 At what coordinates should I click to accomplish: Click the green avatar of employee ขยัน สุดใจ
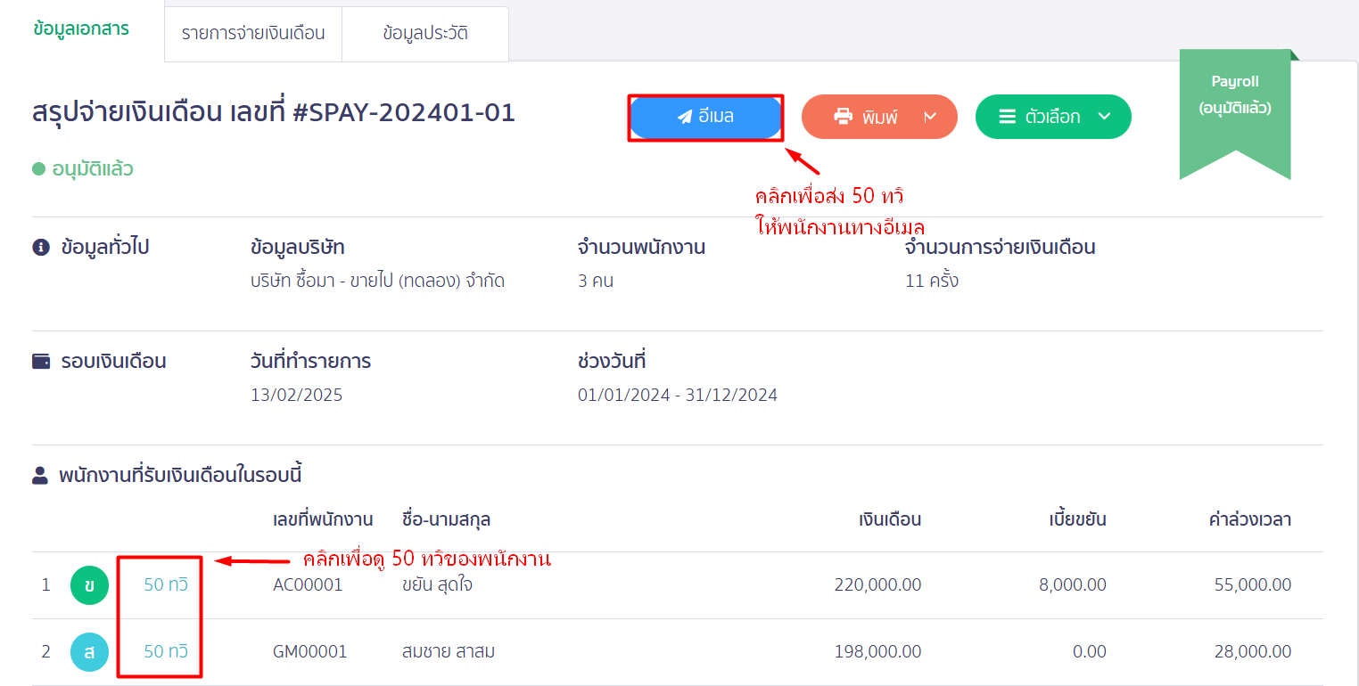(x=88, y=585)
